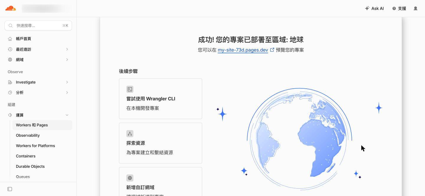The width and height of the screenshot is (425, 196).
Task: Click the globe icon beside 網域
Action: (10, 59)
